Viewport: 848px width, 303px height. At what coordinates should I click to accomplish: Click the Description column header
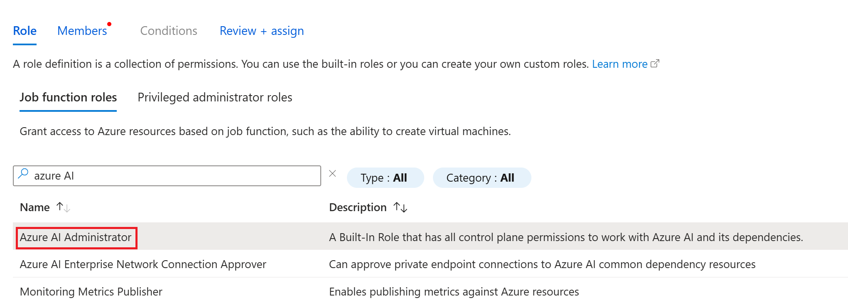click(358, 207)
